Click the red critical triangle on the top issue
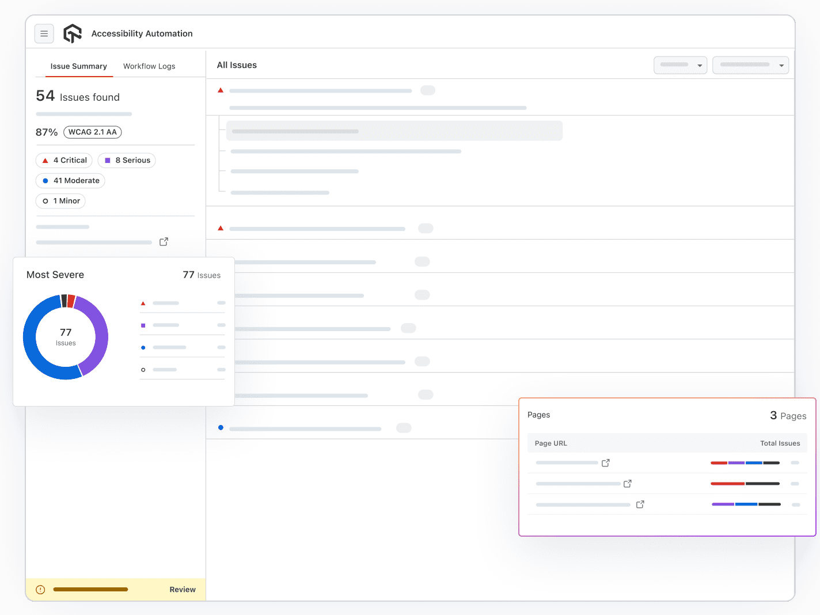This screenshot has height=615, width=820. point(221,90)
